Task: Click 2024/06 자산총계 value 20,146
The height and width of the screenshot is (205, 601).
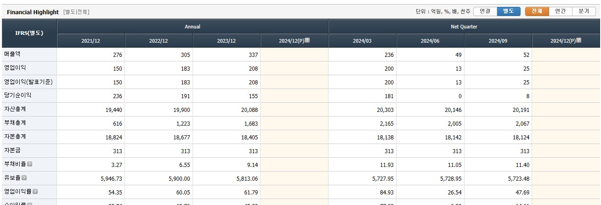Action: click(x=453, y=110)
